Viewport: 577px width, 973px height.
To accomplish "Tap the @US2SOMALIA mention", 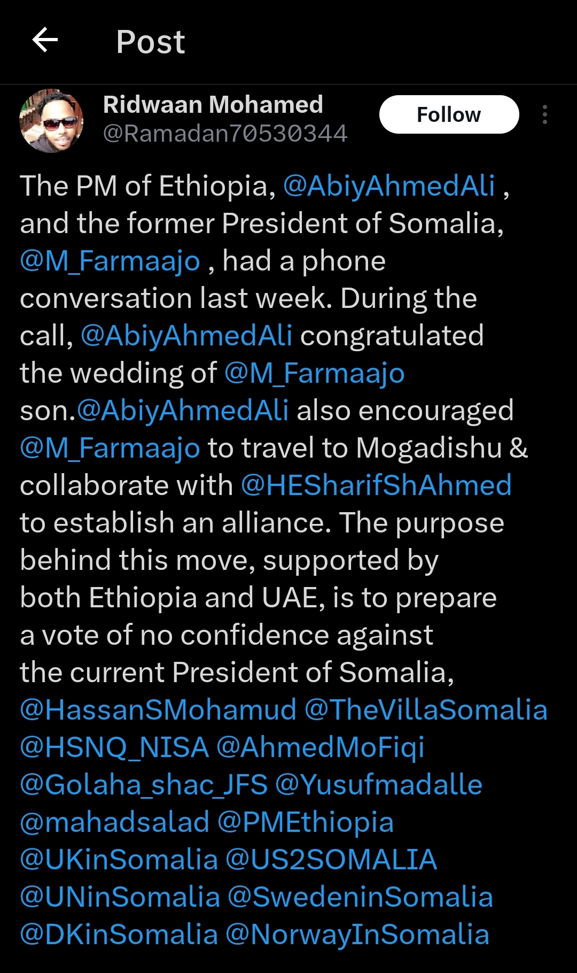I will (331, 860).
